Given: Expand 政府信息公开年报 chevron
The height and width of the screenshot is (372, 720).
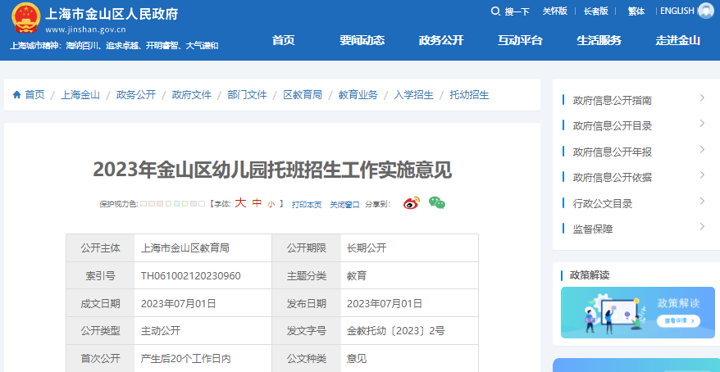Looking at the screenshot, I should click(x=702, y=151).
